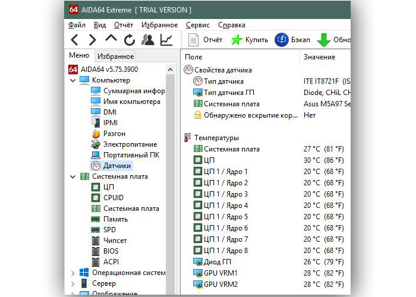This screenshot has height=297, width=416.
Task: Open the Вид menu
Action: (x=100, y=25)
